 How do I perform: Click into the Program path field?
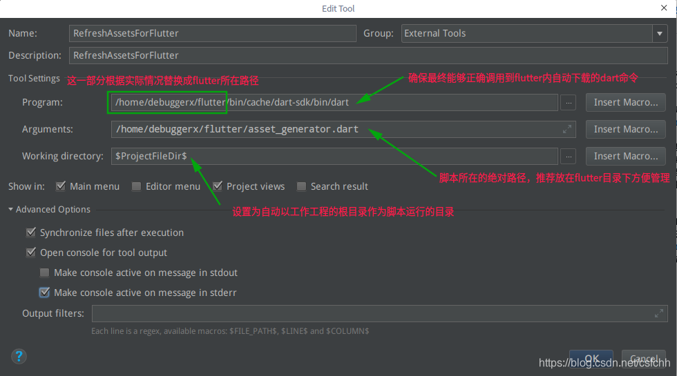point(334,103)
